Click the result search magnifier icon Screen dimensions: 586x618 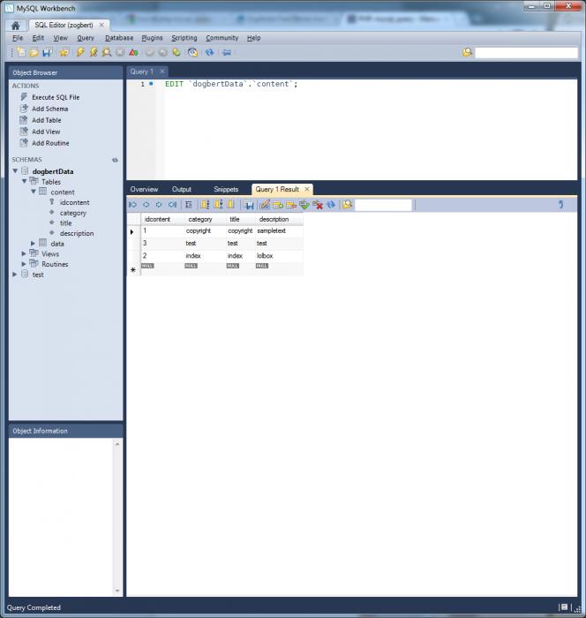pos(347,205)
